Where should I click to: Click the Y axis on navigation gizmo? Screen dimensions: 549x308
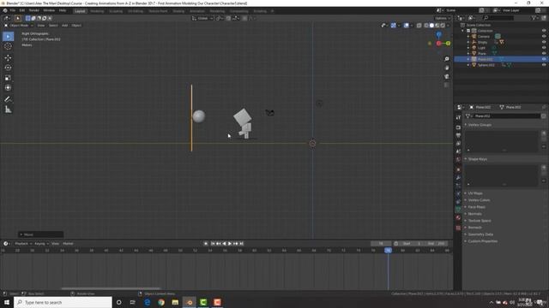(448, 44)
